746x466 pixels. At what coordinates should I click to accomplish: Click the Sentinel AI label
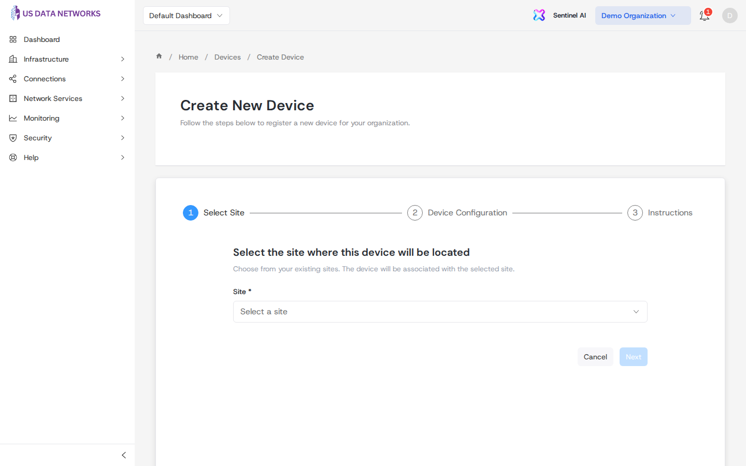[x=569, y=16]
